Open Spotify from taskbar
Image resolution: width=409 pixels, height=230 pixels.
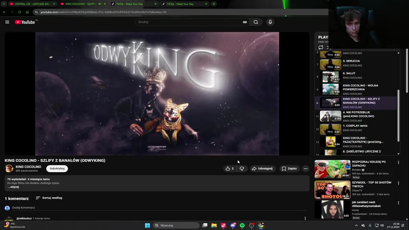[242, 226]
